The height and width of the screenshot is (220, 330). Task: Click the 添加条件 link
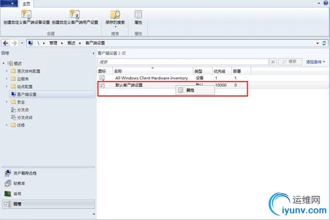(315, 62)
